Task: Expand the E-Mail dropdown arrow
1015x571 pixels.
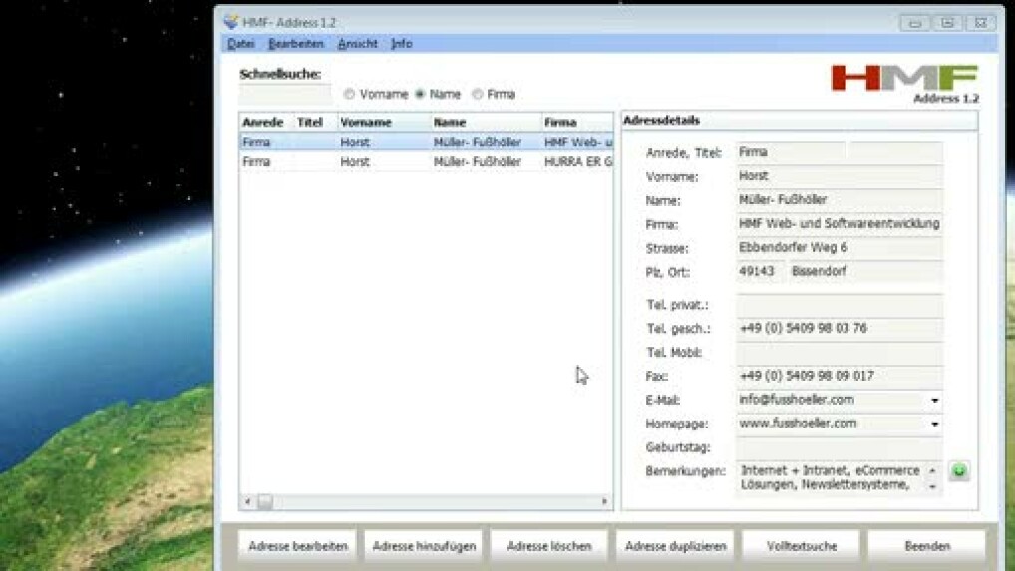Action: (935, 401)
